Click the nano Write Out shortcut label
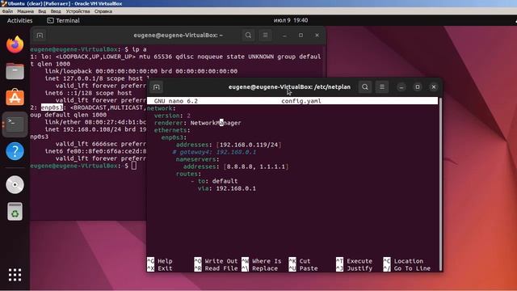The image size is (517, 291). pyautogui.click(x=221, y=261)
